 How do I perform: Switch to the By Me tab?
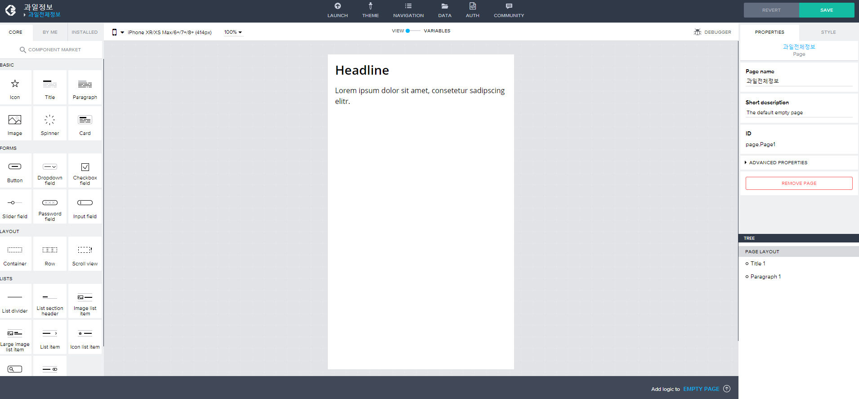coord(50,32)
